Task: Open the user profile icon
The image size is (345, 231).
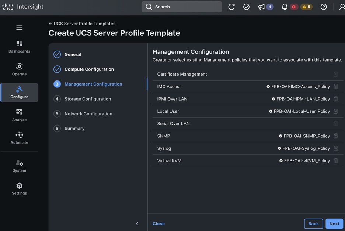Action: coord(342,7)
